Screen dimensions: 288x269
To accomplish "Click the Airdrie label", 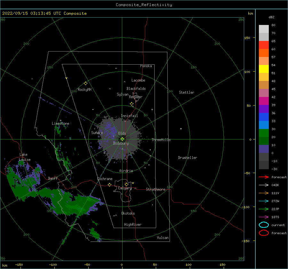I will [126, 171].
